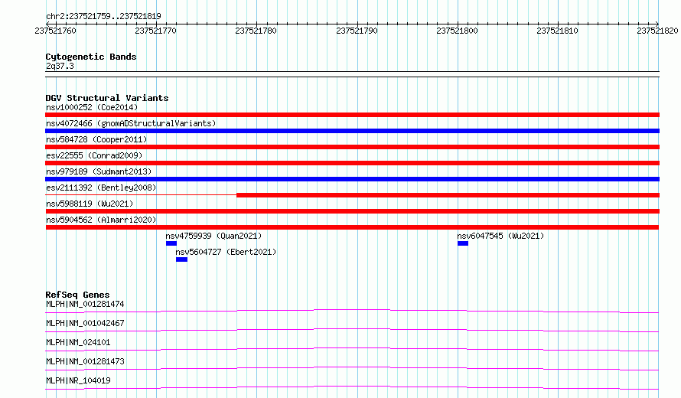Click the nsv5904562 (Almarri2020) label

(101, 220)
